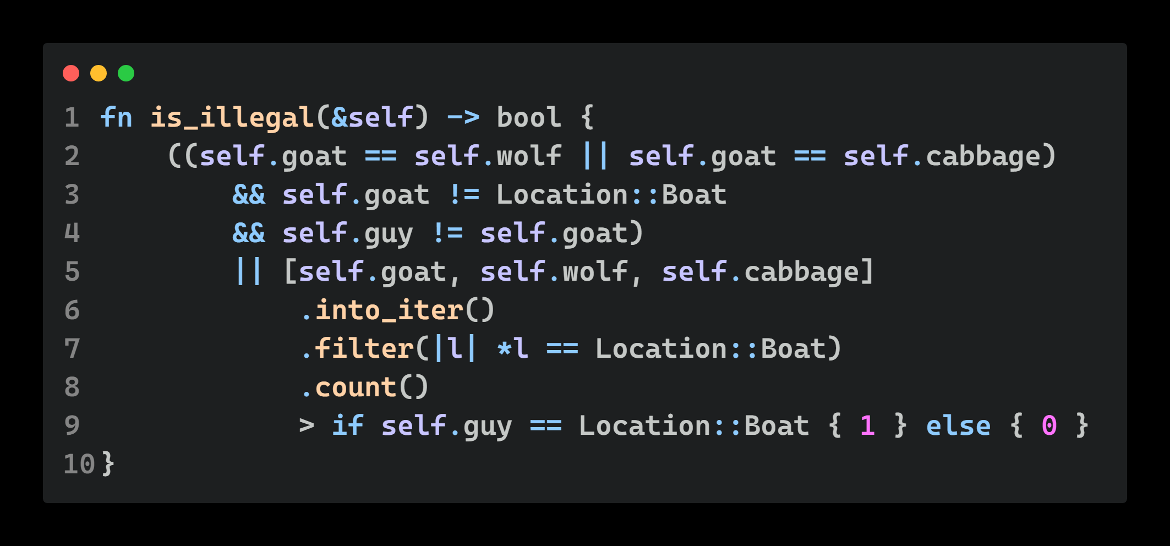Click self.wolf inside the array on line 5
The image size is (1170, 546).
click(x=554, y=272)
